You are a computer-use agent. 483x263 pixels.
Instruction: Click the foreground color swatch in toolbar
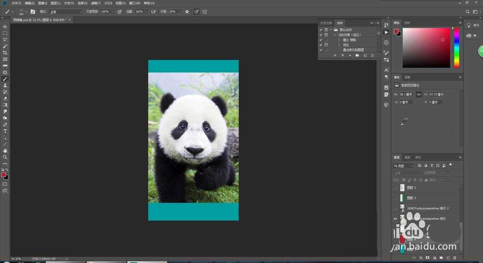coord(3,174)
